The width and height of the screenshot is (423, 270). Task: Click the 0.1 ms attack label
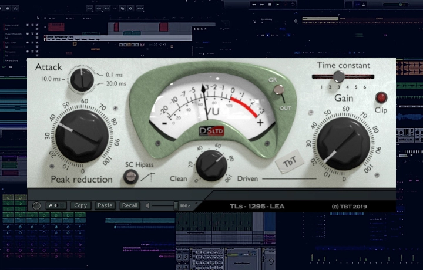(x=114, y=75)
